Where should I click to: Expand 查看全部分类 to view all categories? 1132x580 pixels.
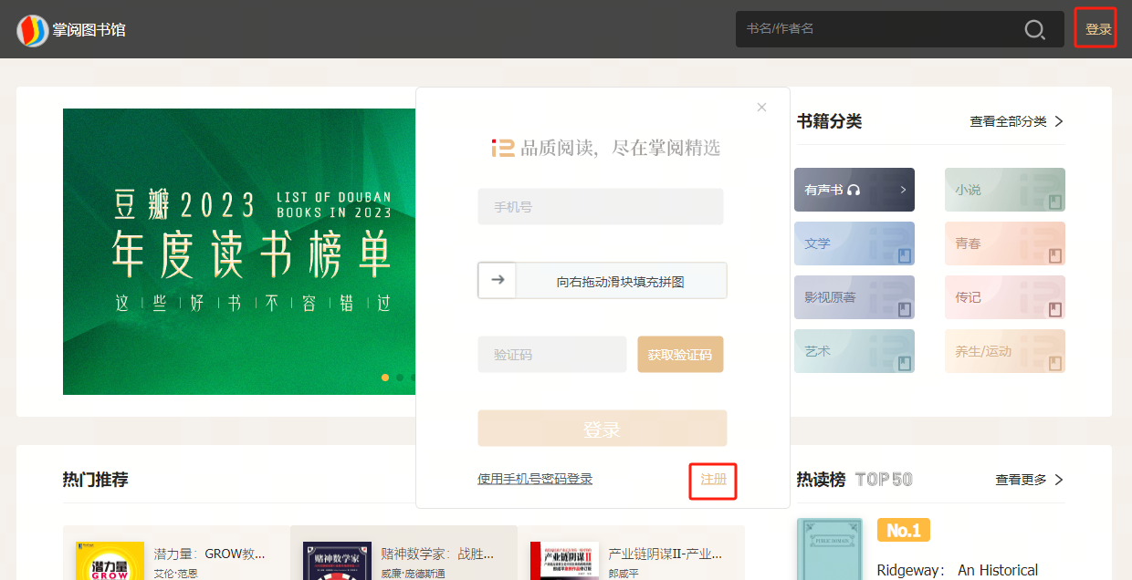[x=1016, y=121]
